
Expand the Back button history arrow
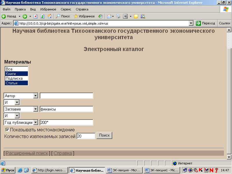pyautogui.click(x=19, y=17)
